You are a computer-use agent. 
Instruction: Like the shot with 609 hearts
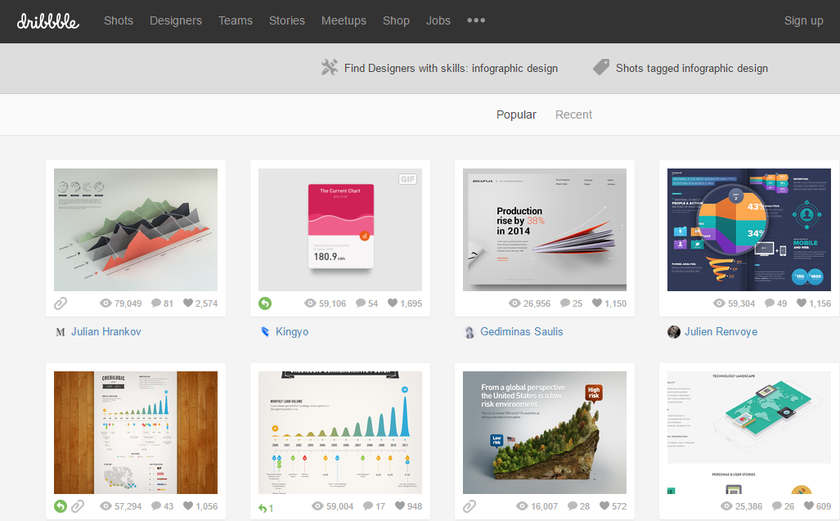click(x=809, y=506)
